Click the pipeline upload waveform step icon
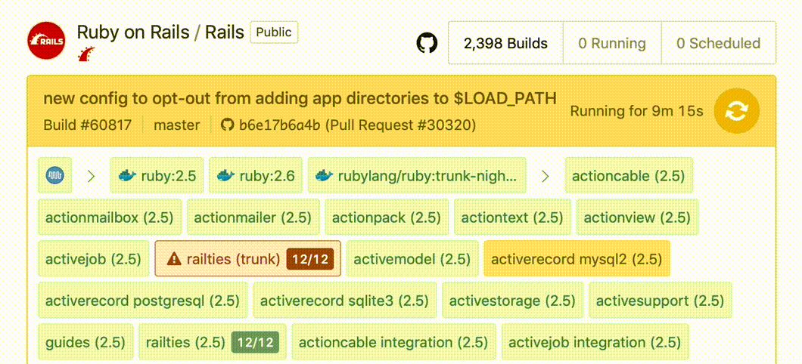The width and height of the screenshot is (802, 364). (54, 176)
